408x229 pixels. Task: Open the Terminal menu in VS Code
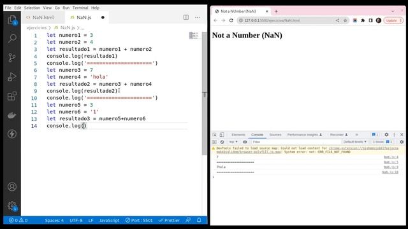tap(80, 8)
